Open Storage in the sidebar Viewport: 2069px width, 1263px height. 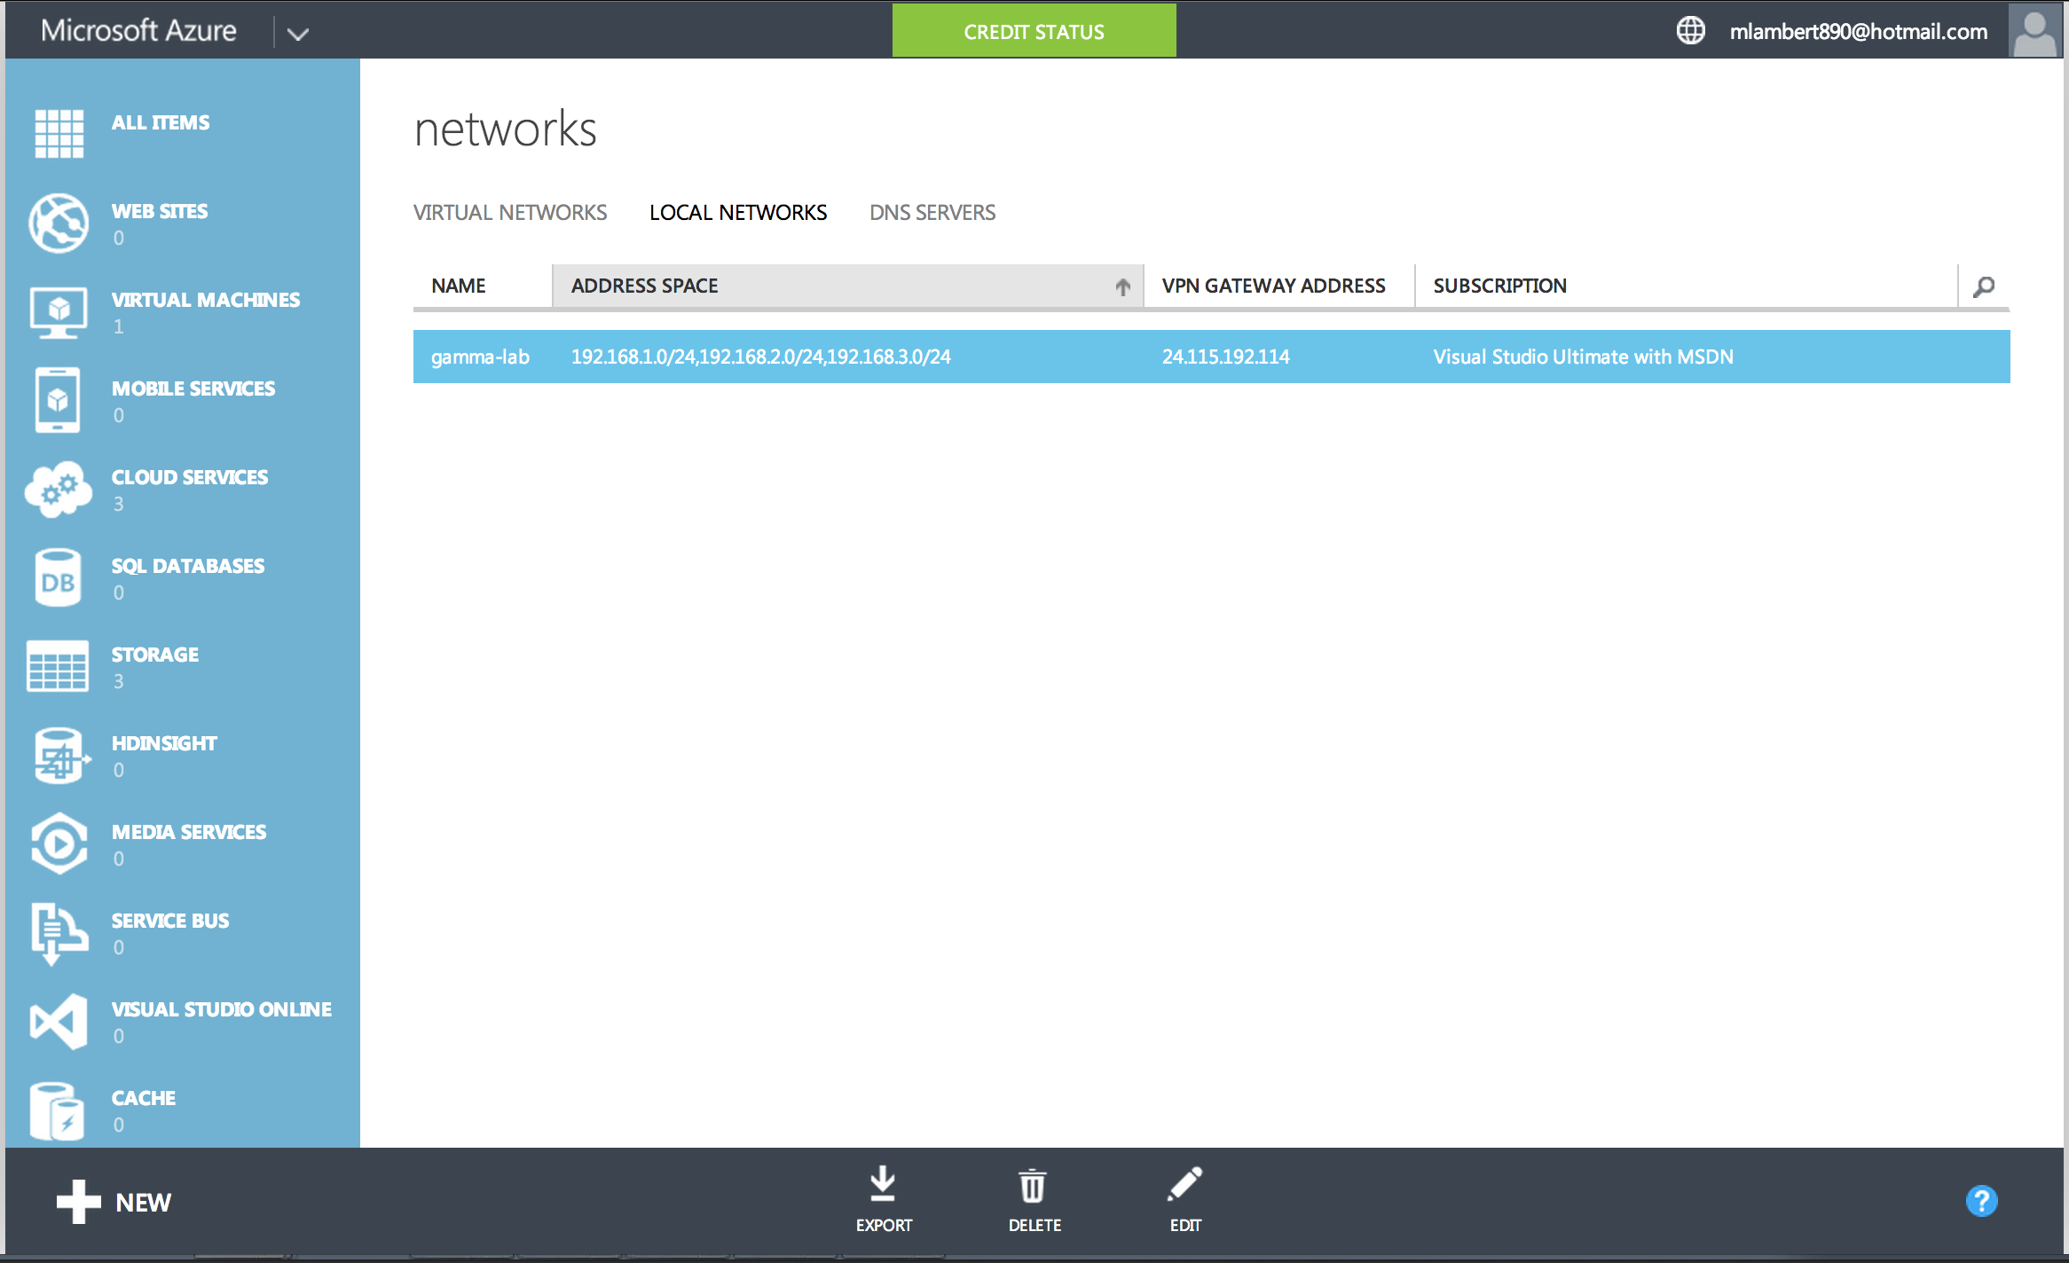tap(155, 655)
